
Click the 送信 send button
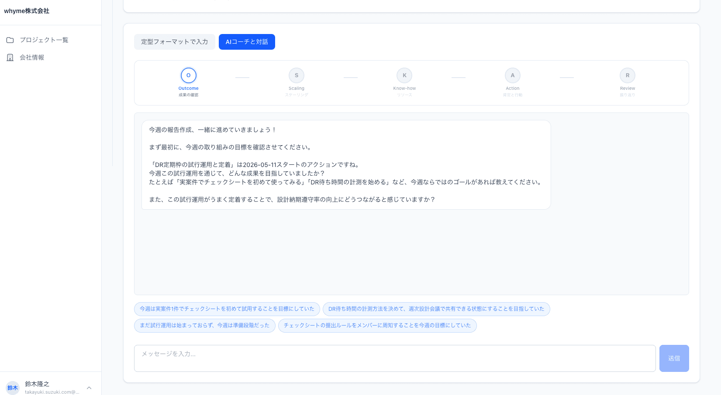click(674, 358)
